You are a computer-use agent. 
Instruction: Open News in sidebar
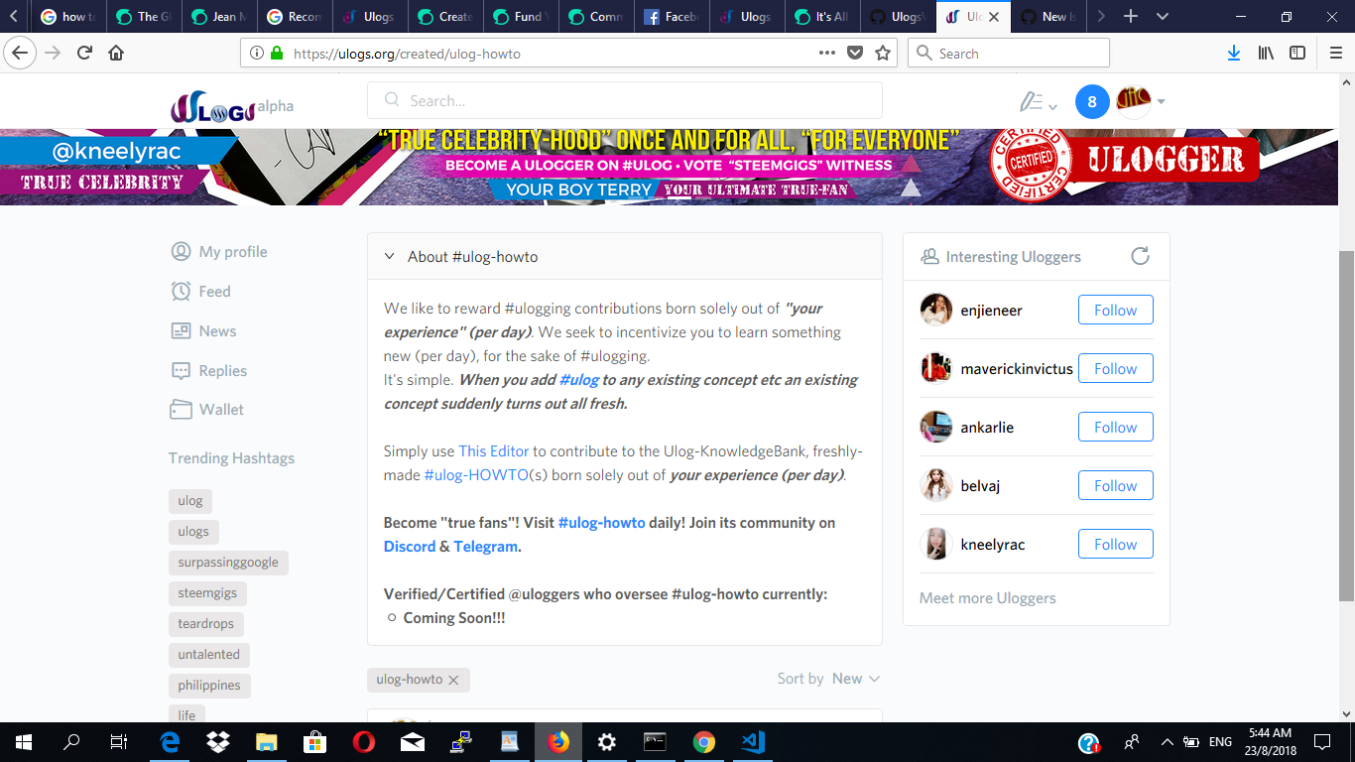pyautogui.click(x=204, y=330)
